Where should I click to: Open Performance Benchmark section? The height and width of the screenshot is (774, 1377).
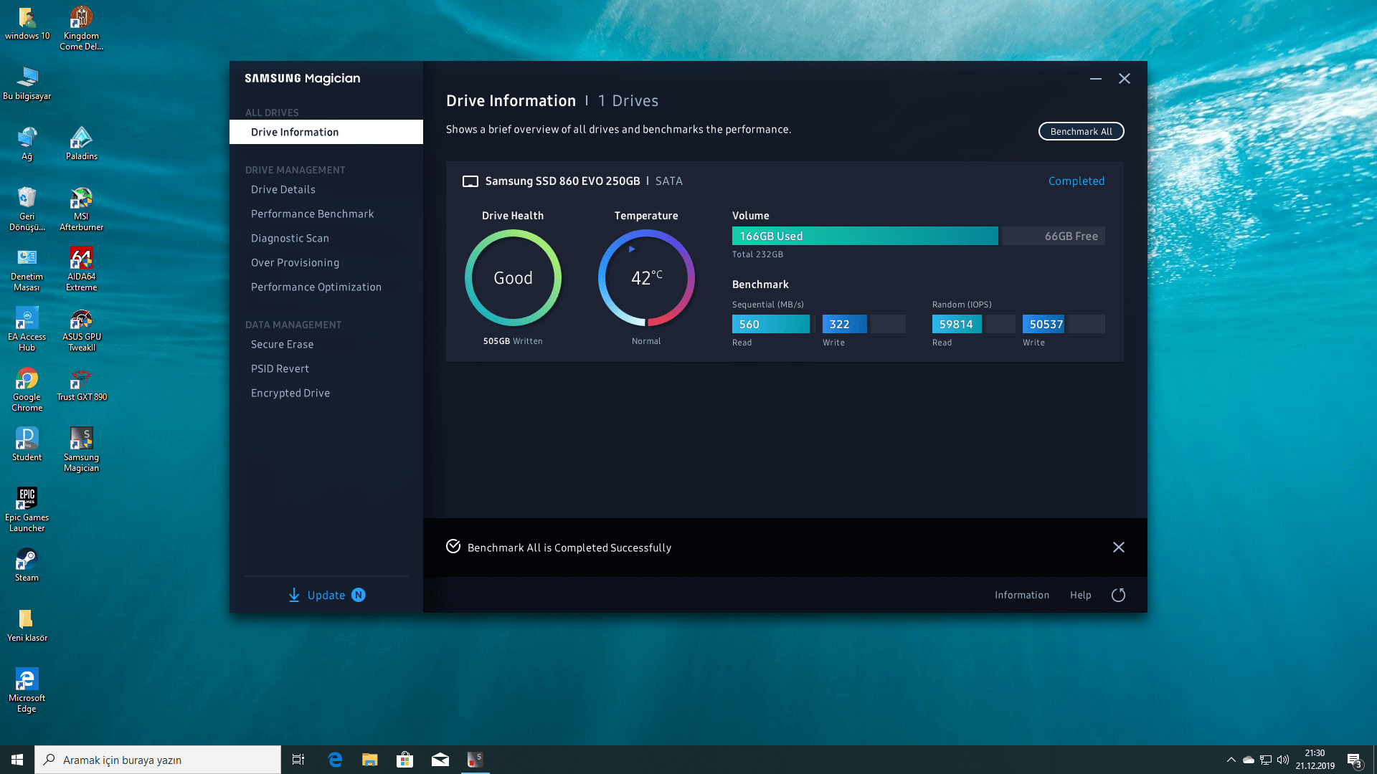[x=312, y=214]
